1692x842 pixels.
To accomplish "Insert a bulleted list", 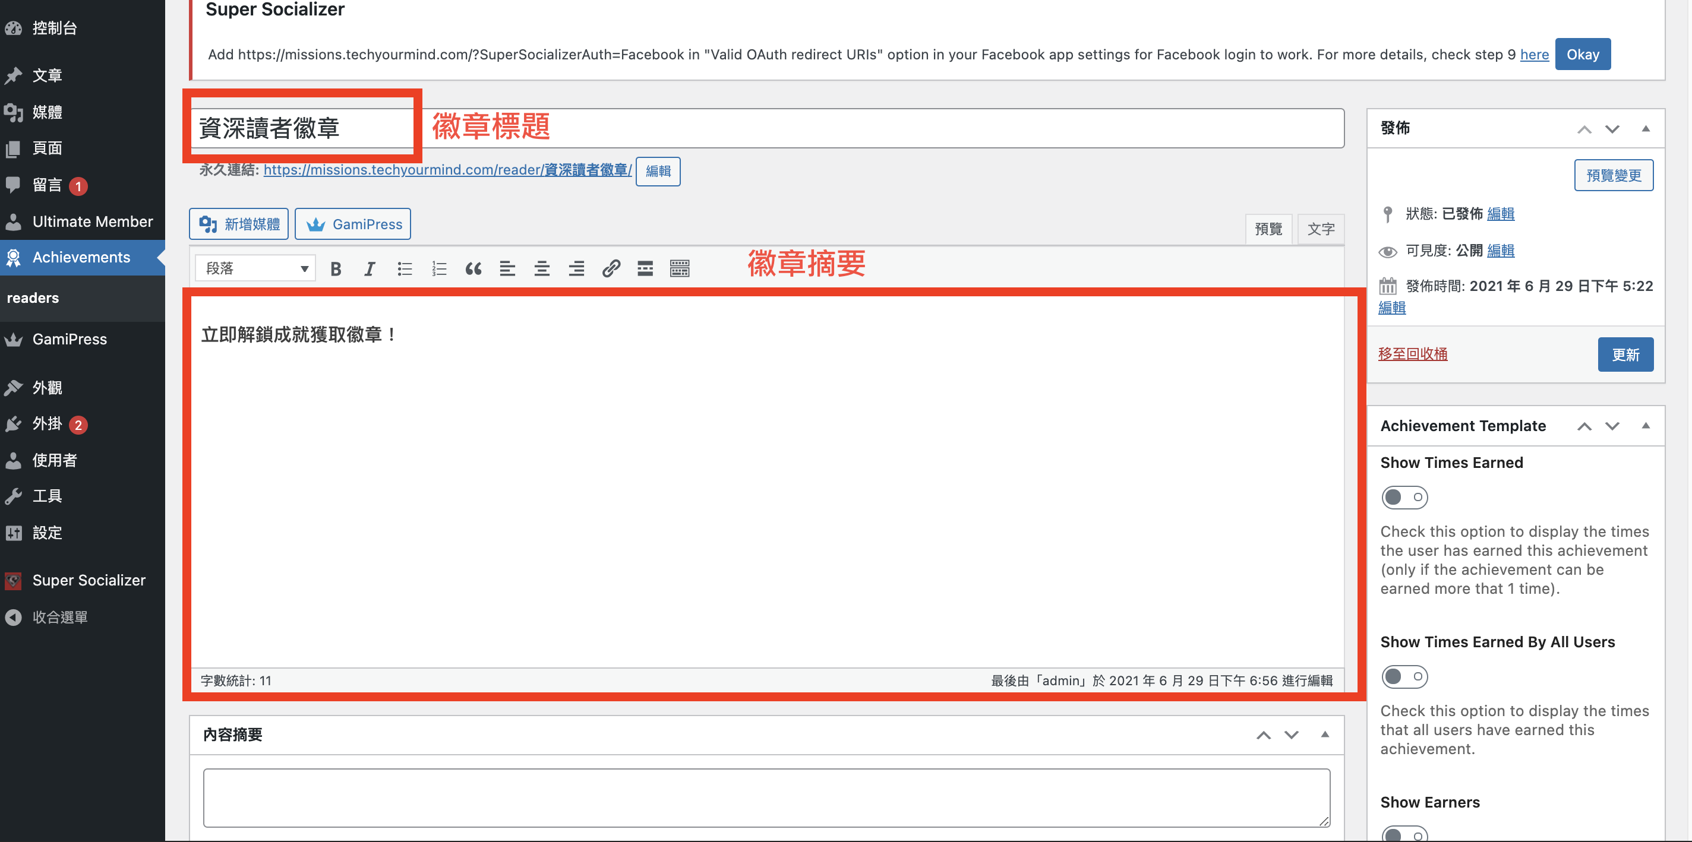I will pyautogui.click(x=405, y=268).
